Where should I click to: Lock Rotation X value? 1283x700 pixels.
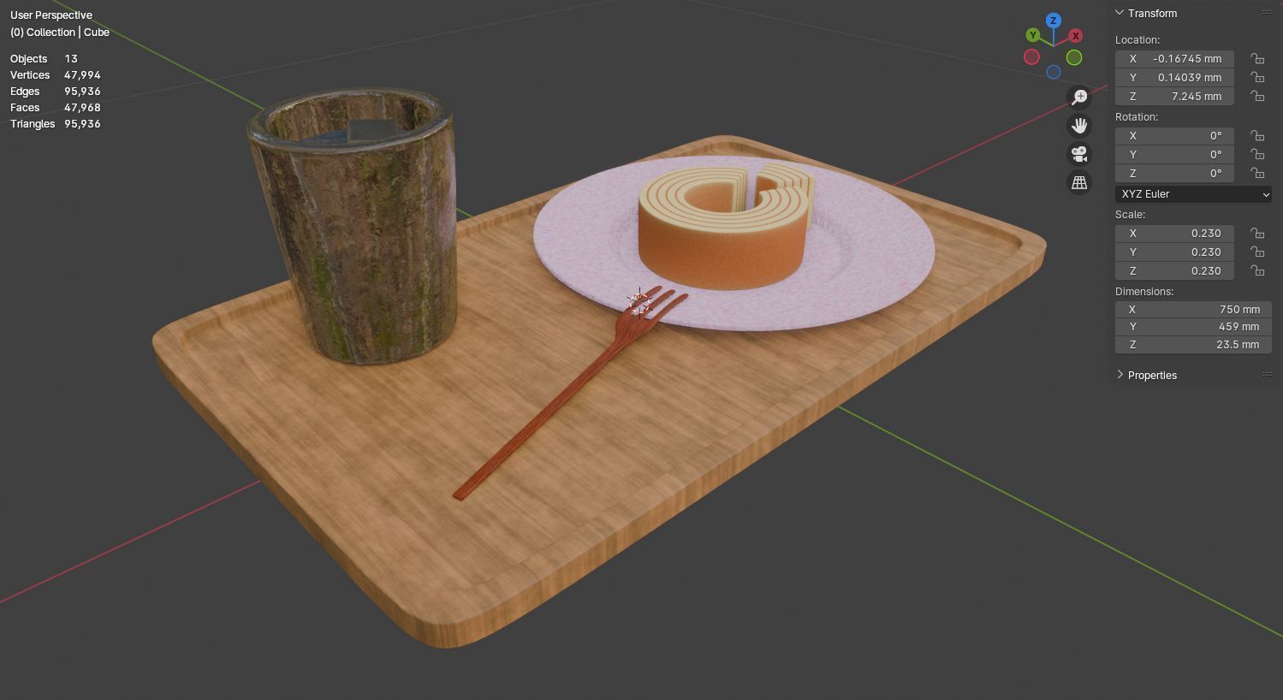(x=1257, y=135)
